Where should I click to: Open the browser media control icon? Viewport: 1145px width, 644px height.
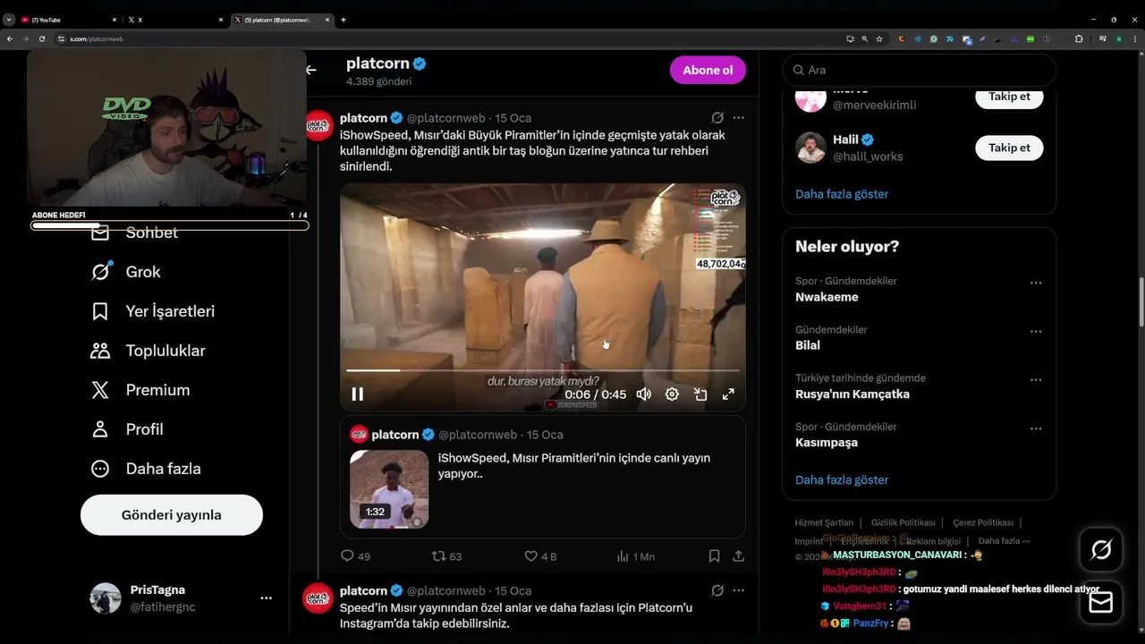click(1103, 39)
